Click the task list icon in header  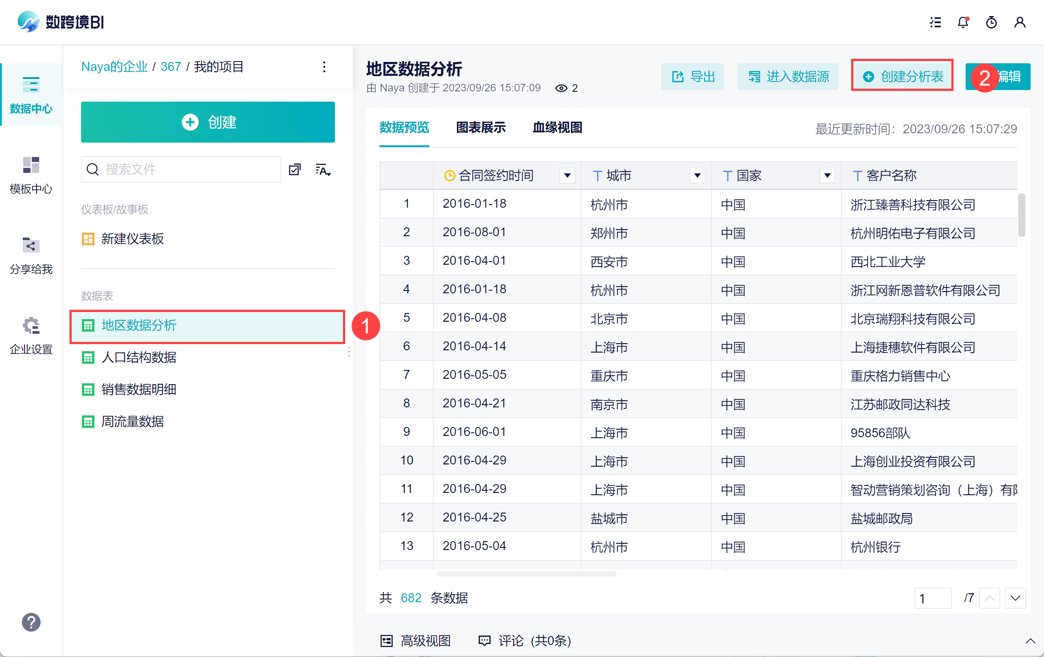point(935,22)
